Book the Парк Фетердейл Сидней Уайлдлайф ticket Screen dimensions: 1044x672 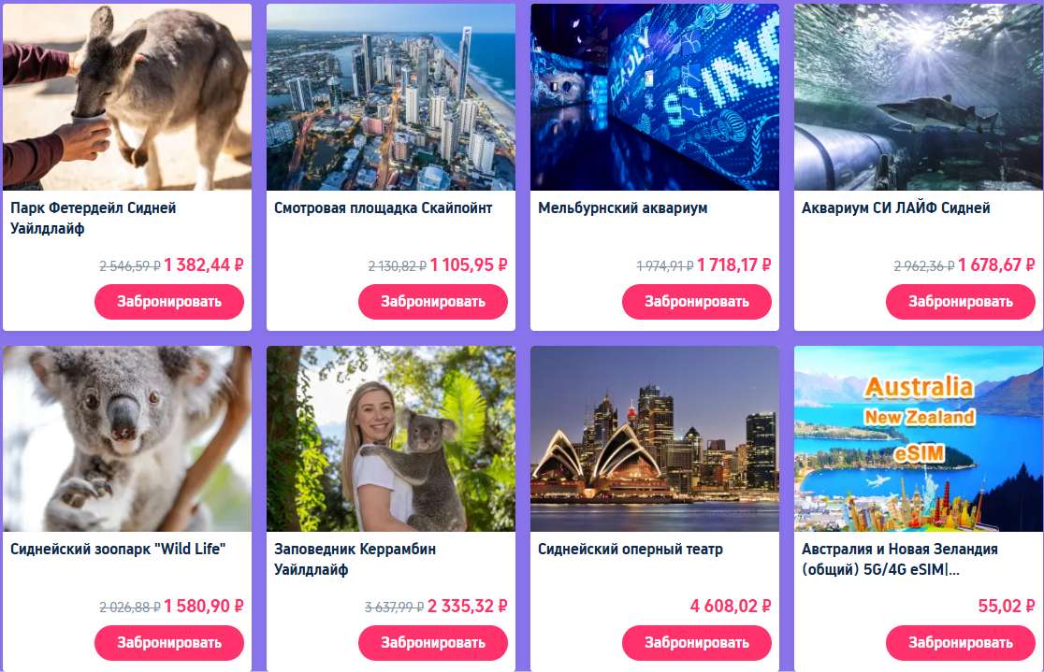[169, 301]
